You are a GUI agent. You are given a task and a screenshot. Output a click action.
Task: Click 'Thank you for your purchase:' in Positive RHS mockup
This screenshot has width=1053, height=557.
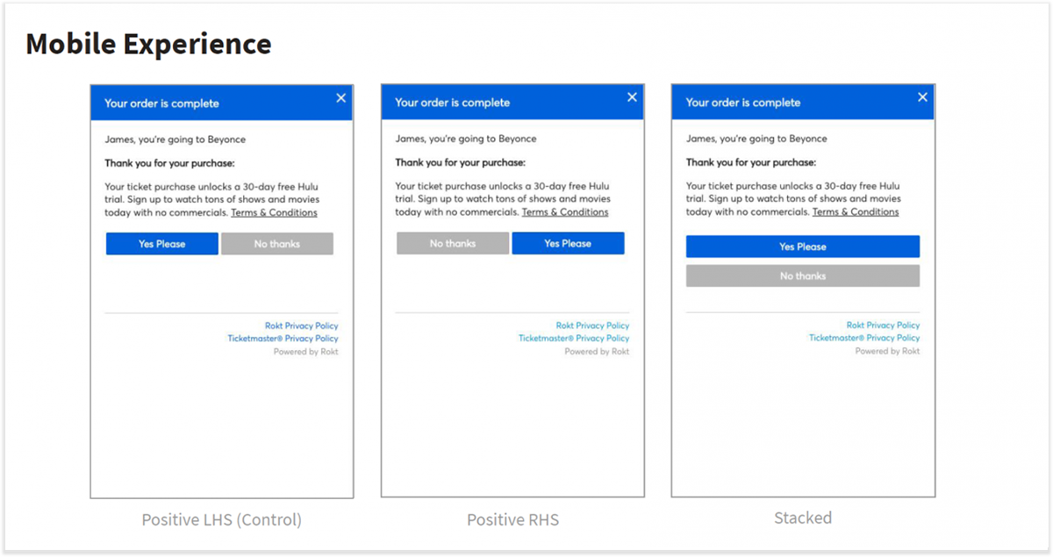coord(460,162)
